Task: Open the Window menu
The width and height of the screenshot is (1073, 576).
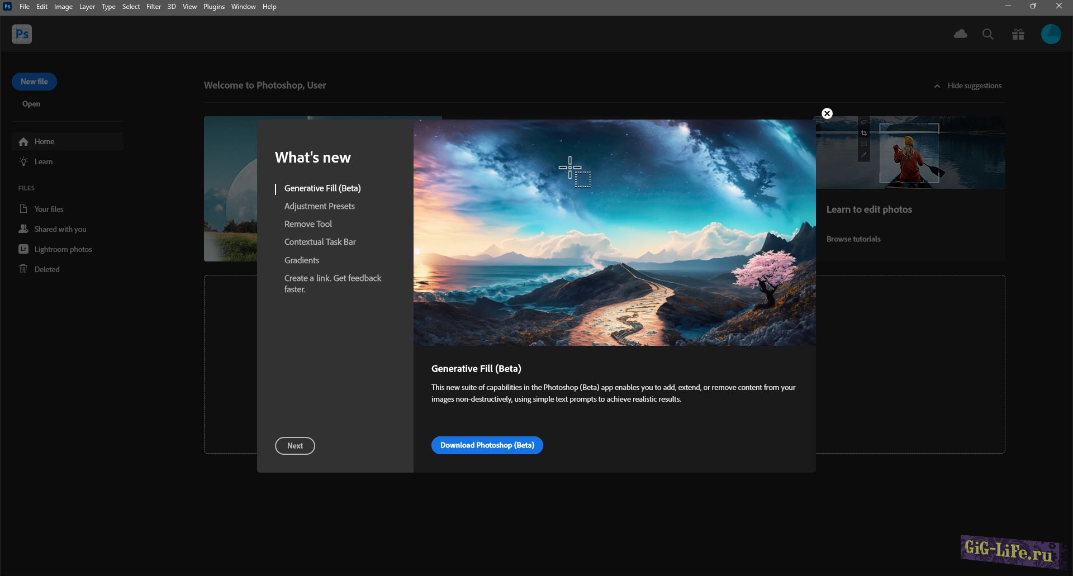Action: tap(243, 7)
